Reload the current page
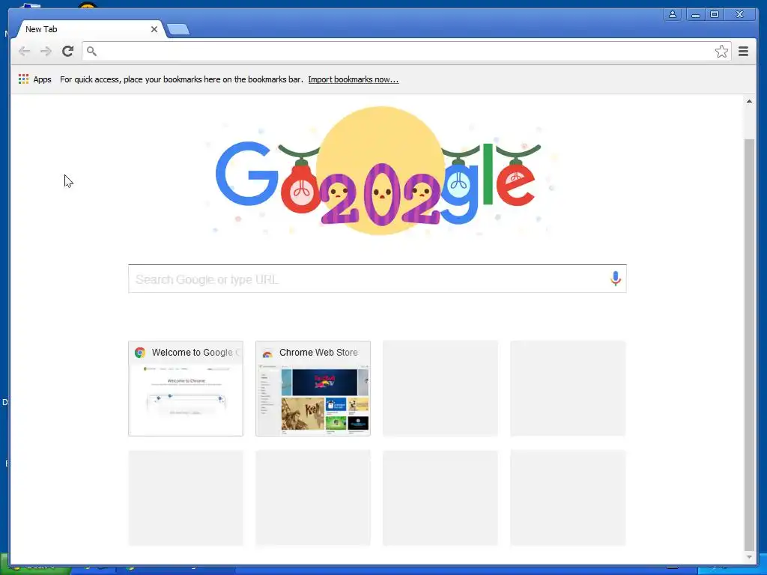767x575 pixels. pyautogui.click(x=68, y=52)
